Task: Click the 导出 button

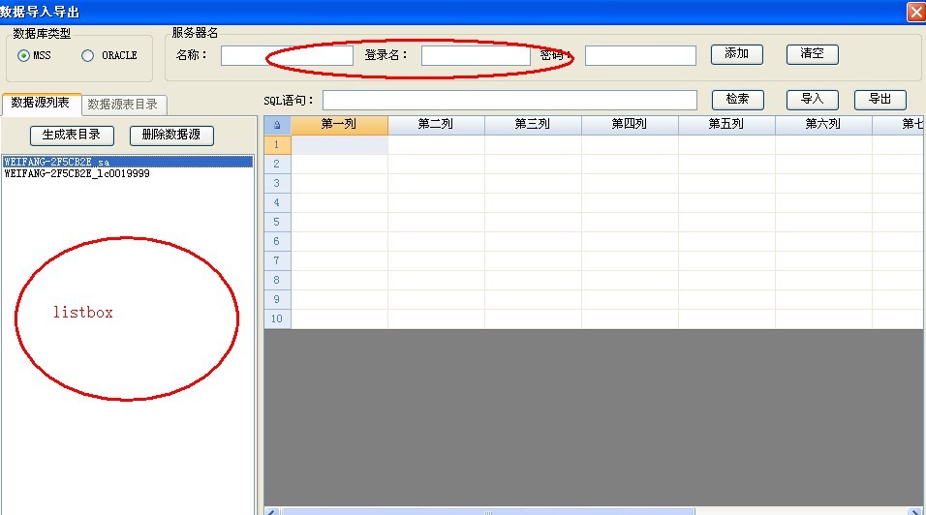Action: pyautogui.click(x=880, y=100)
